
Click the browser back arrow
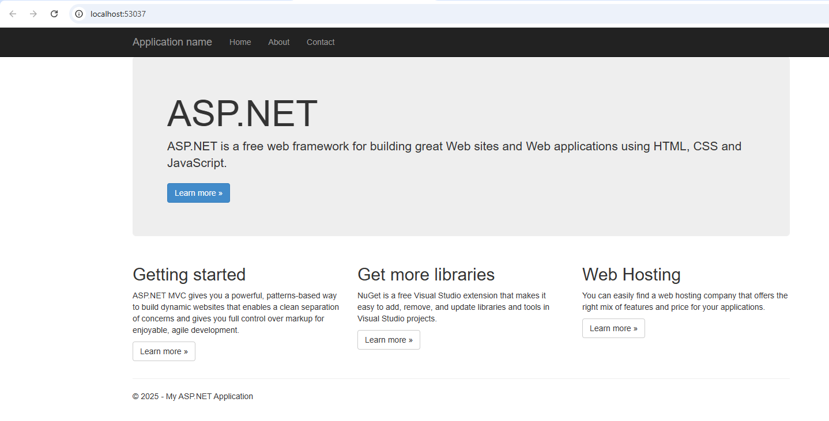coord(13,14)
